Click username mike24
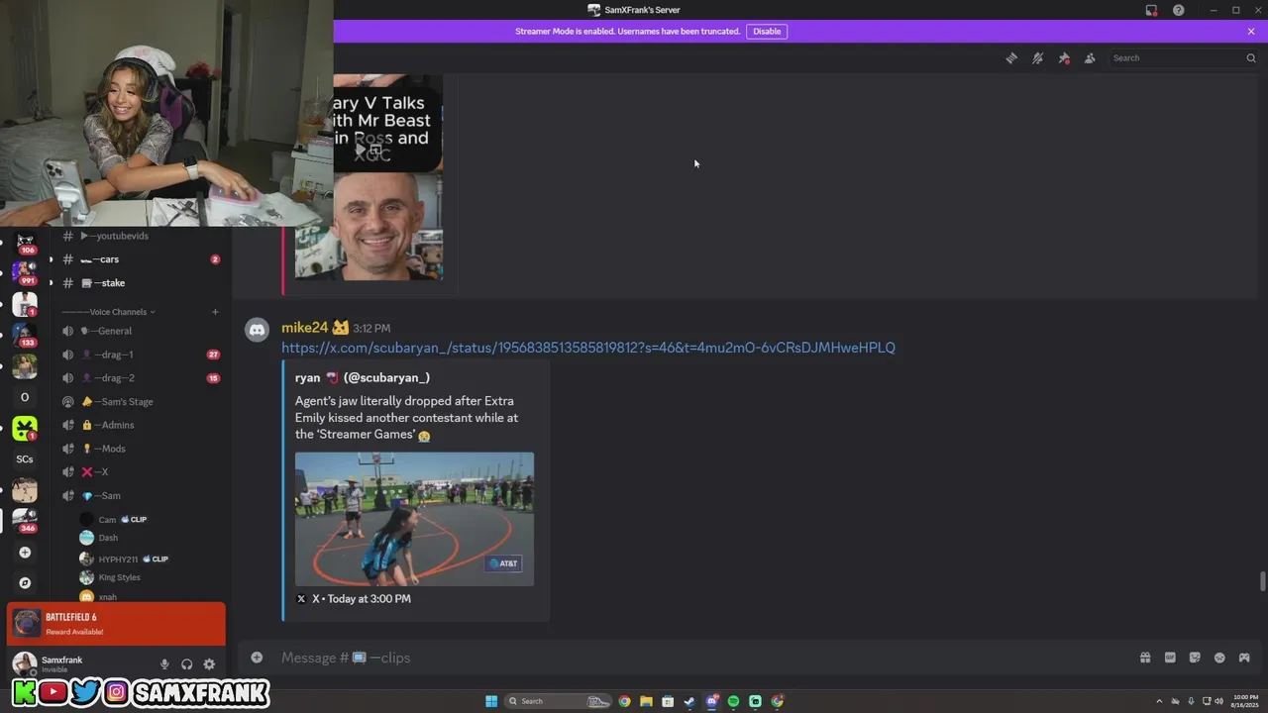 point(304,328)
